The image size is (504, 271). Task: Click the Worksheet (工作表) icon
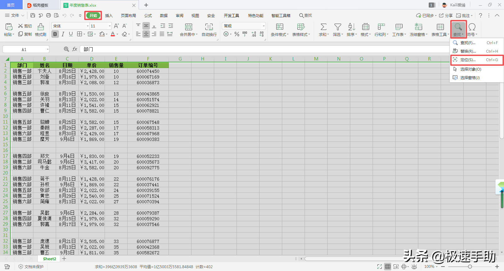[x=399, y=27]
